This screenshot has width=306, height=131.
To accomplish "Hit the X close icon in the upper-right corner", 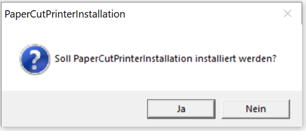I will 287,14.
